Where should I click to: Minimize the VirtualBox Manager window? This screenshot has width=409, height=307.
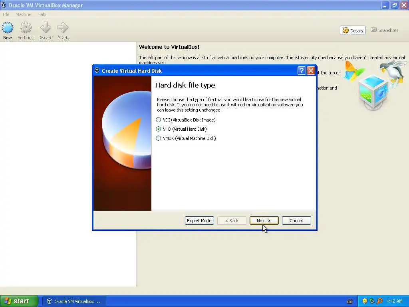pyautogui.click(x=385, y=5)
